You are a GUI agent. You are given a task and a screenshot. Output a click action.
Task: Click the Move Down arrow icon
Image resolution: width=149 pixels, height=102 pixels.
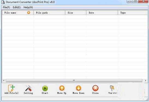point(79,88)
